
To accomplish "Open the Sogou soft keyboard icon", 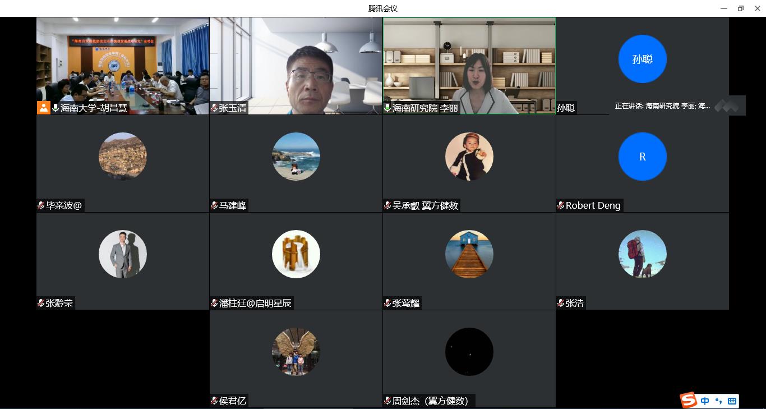I will pos(732,401).
